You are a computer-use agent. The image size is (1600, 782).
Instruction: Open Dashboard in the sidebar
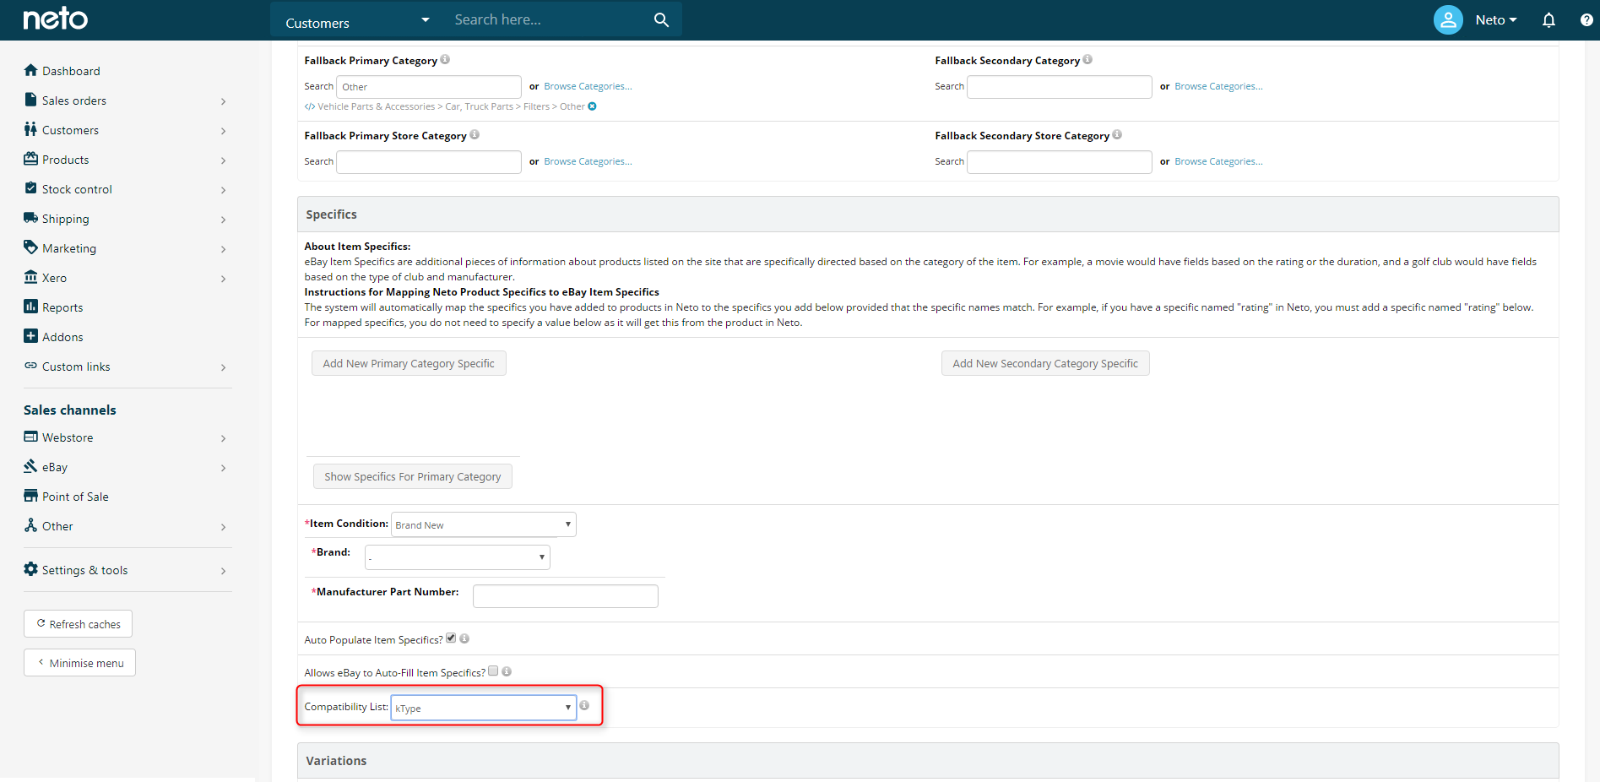71,71
